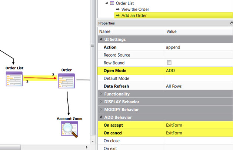Select View the Order tree item
Screen dimensions: 233x150
[x=135, y=9]
